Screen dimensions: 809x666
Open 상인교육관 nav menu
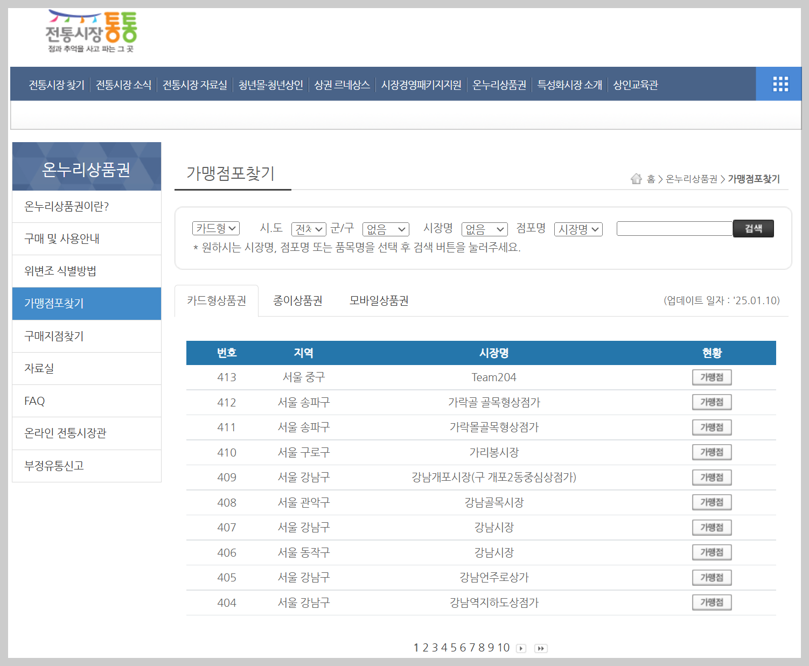tap(636, 85)
